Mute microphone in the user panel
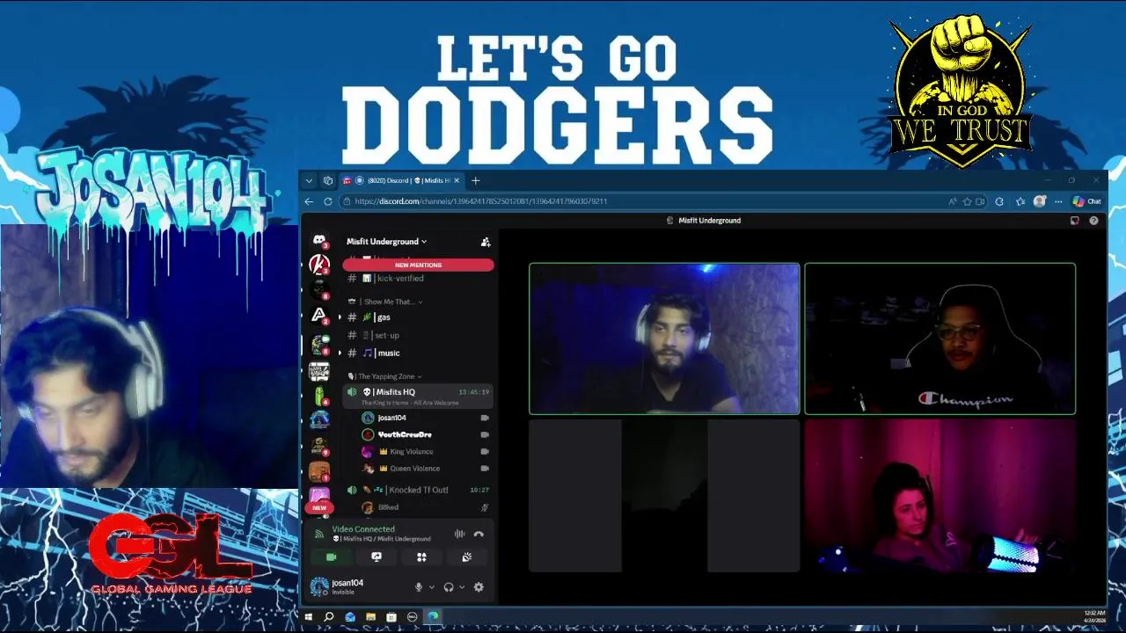The image size is (1126, 633). (x=419, y=586)
